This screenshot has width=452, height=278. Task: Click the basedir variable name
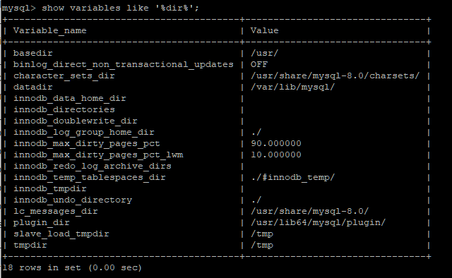[33, 53]
